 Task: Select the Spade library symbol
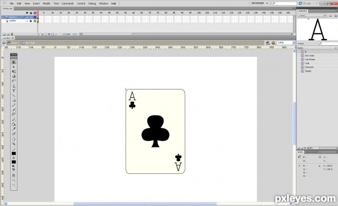[308, 71]
